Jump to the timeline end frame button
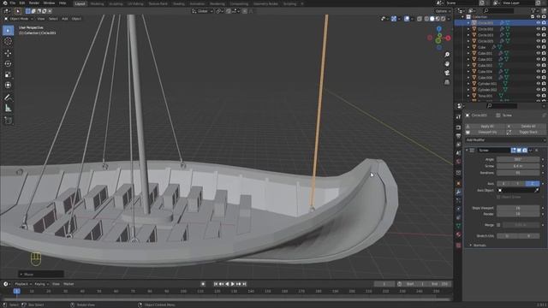The image size is (548, 308). [244, 284]
